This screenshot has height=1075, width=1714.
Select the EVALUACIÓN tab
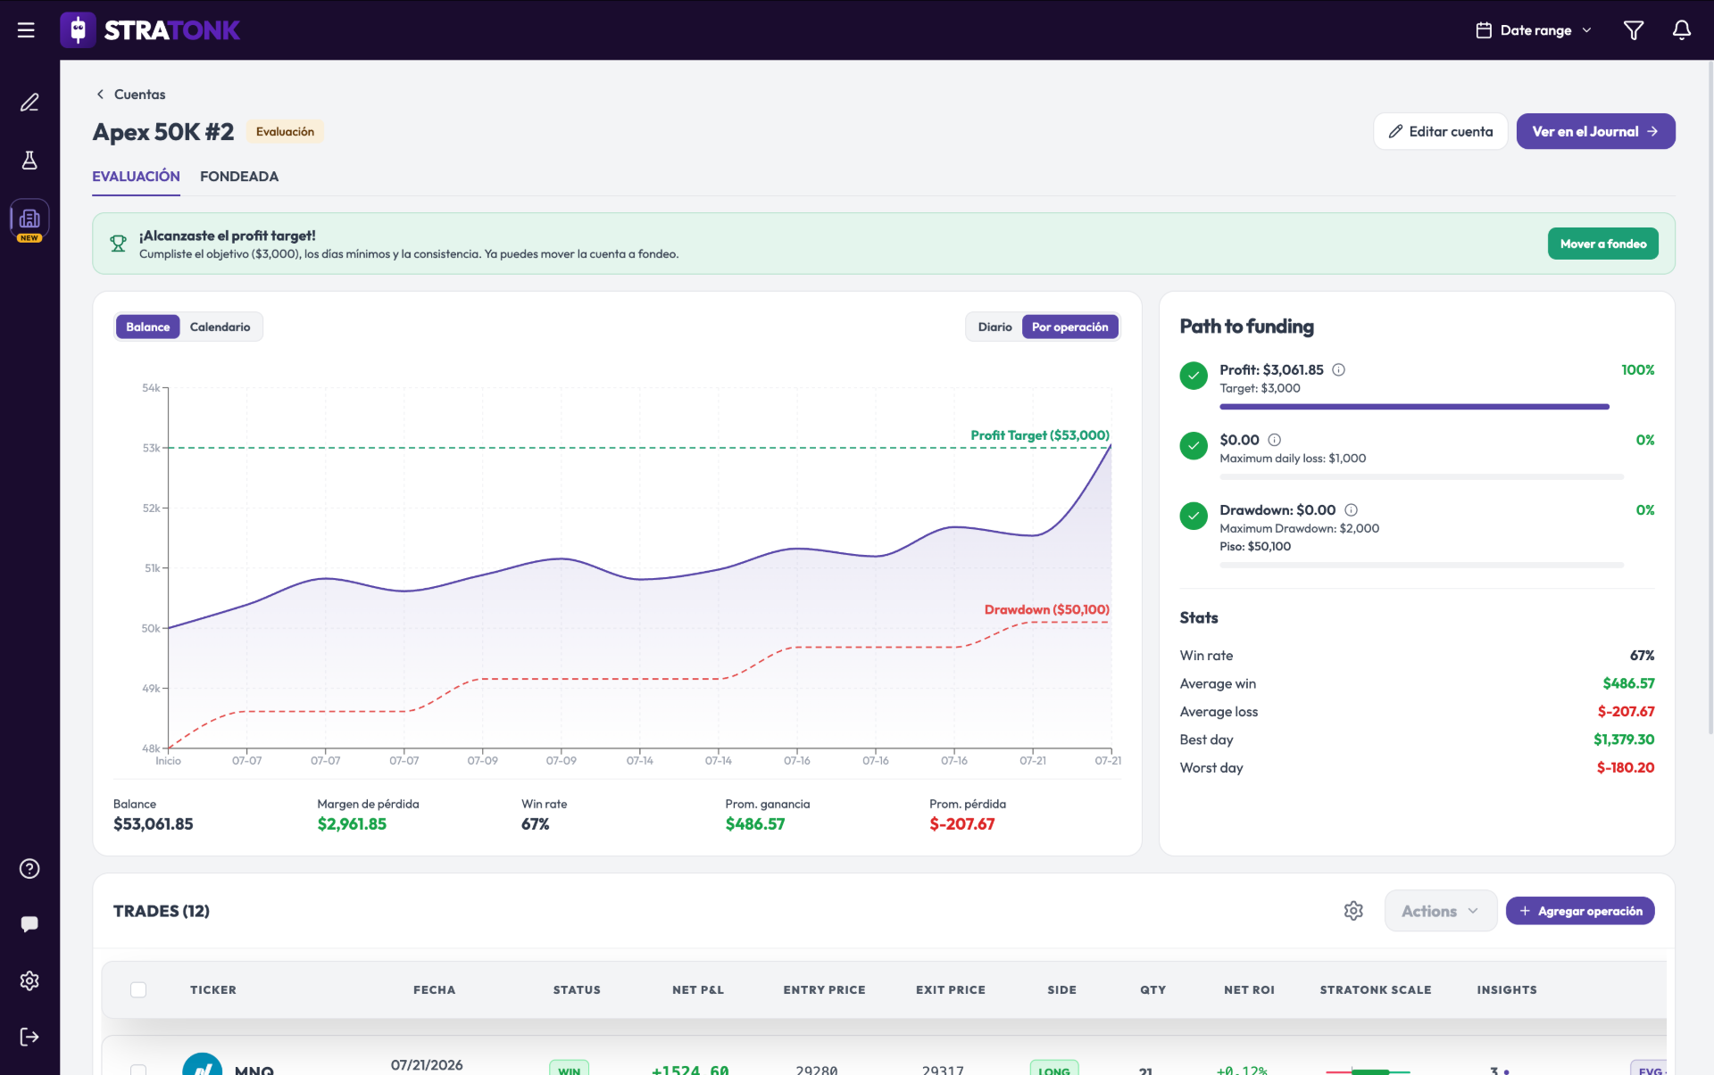[x=136, y=177]
